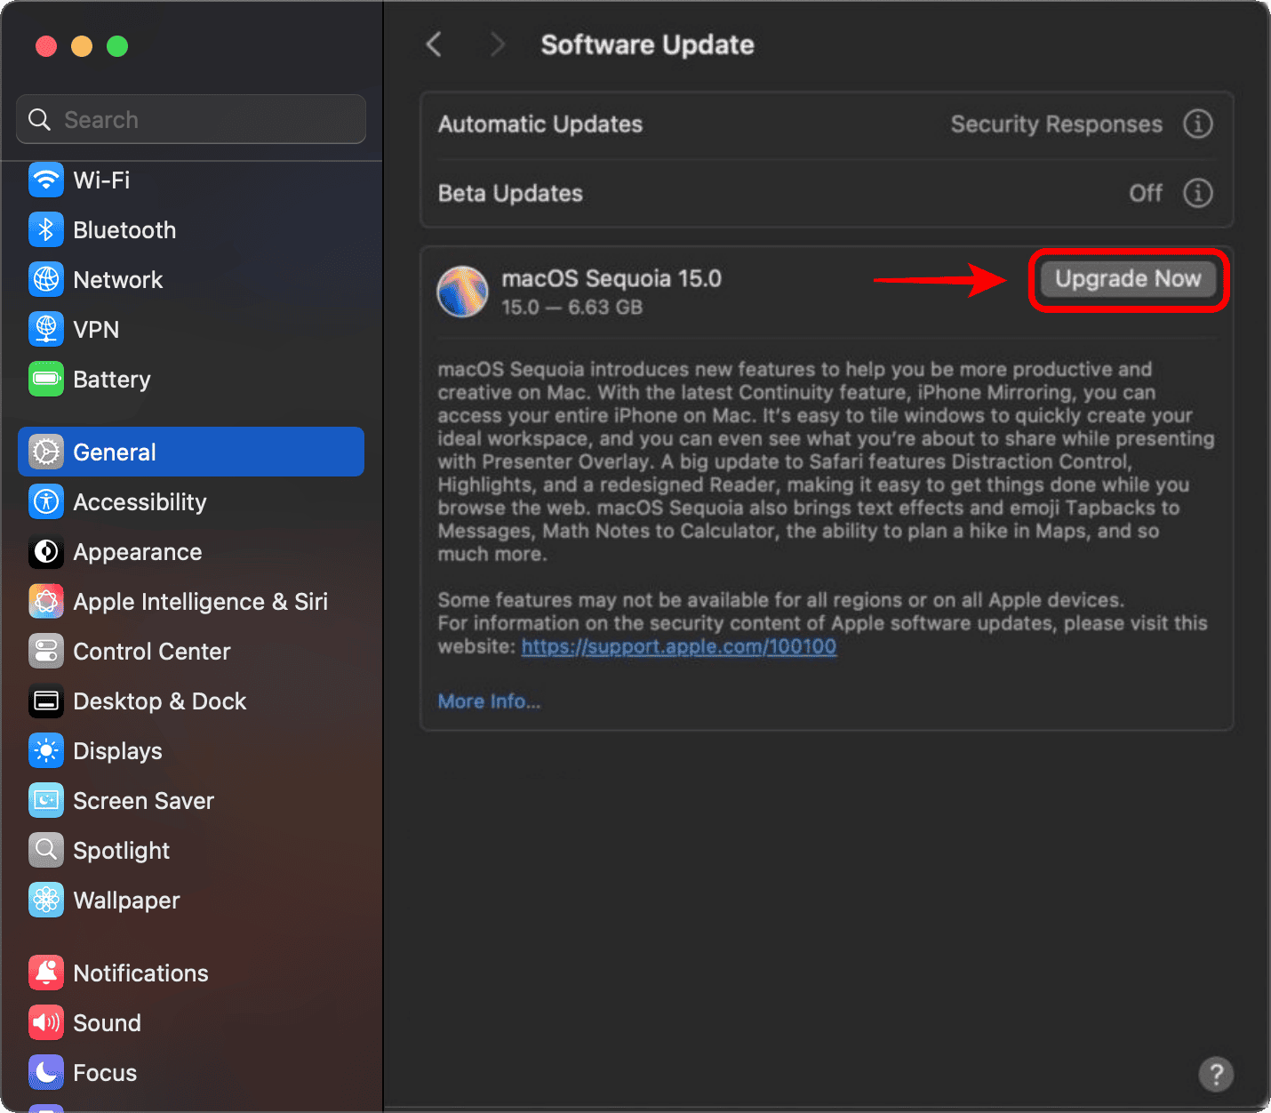Open the support.apple.com/100100 link

coord(678,647)
